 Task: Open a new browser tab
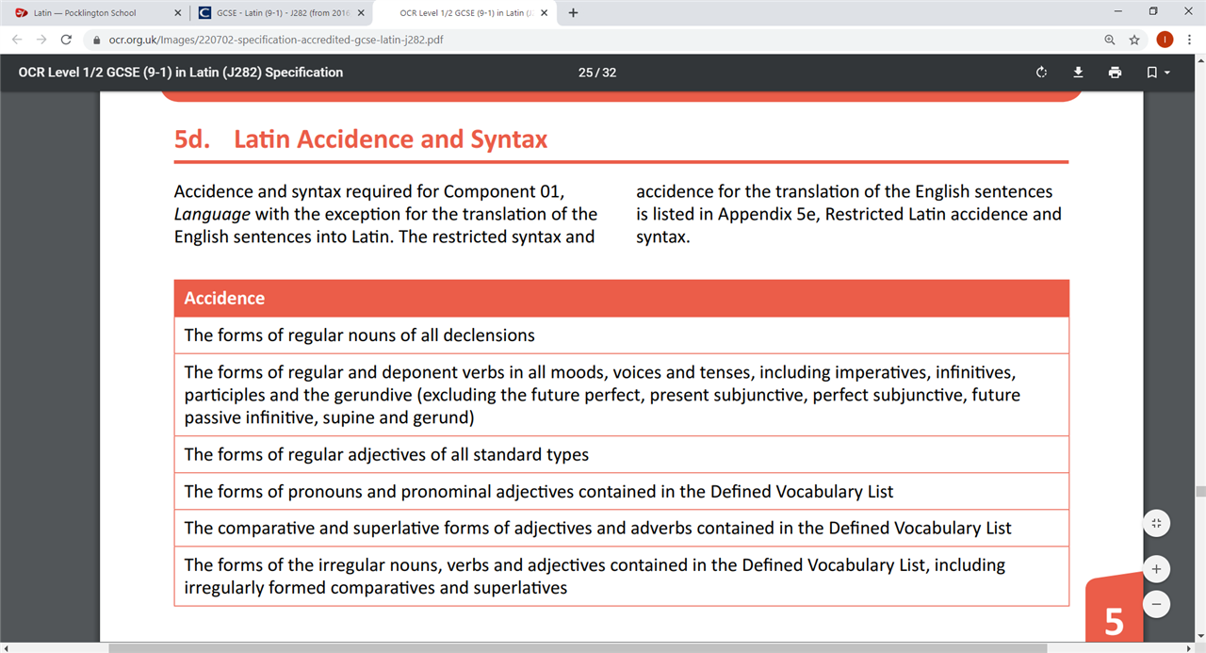click(x=574, y=13)
